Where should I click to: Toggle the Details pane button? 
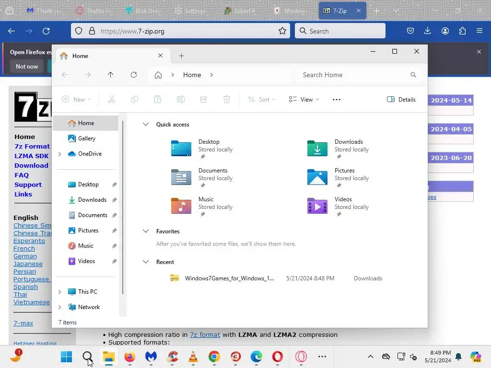pos(401,100)
